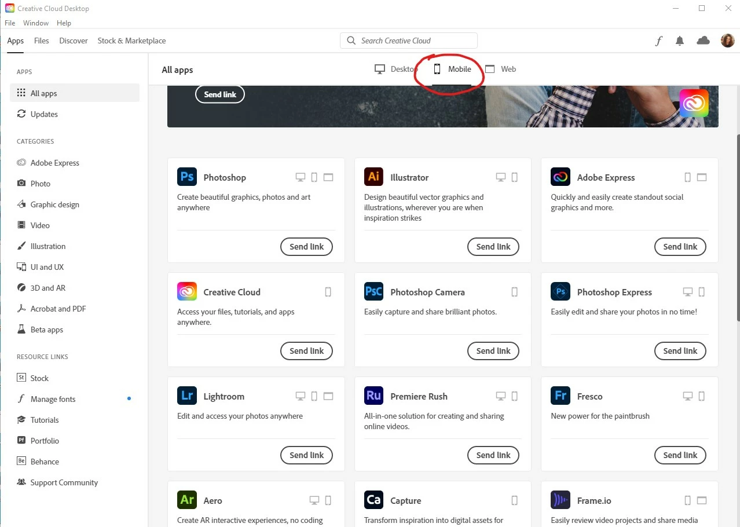The height and width of the screenshot is (527, 740).
Task: Focus the Search Creative Cloud field
Action: click(x=409, y=41)
